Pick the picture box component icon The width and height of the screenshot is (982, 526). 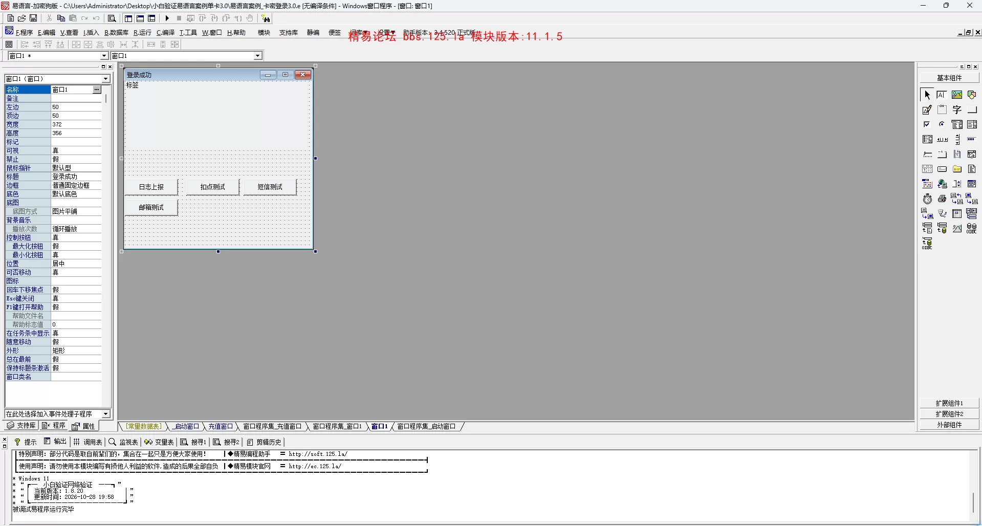click(957, 95)
